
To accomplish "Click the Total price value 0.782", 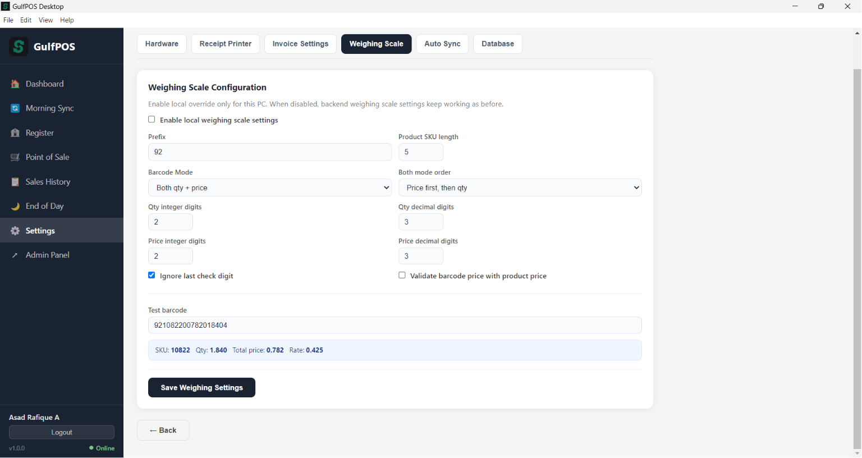I will (x=275, y=350).
